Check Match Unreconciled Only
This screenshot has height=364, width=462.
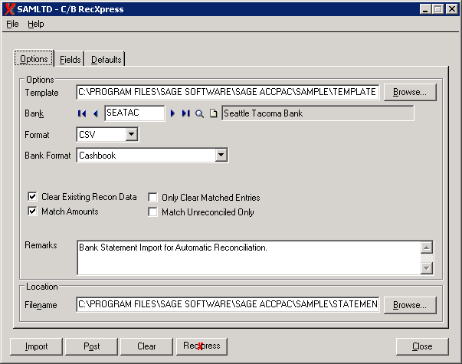pos(153,212)
